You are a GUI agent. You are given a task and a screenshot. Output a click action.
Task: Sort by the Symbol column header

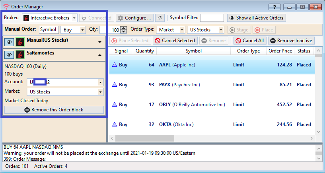coord(193,51)
